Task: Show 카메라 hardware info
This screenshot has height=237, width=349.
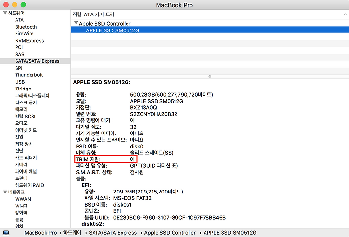Action: 21,164
